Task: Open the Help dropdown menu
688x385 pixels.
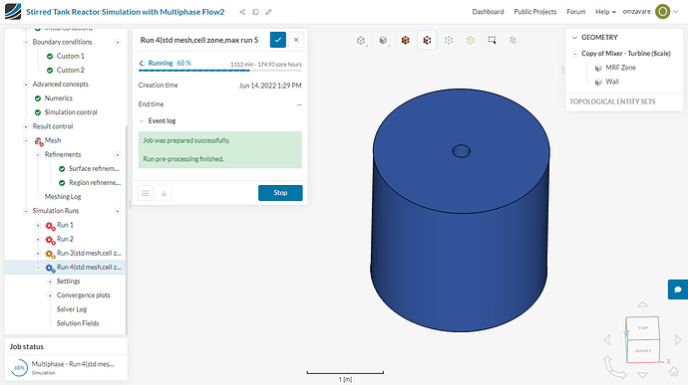Action: point(605,12)
